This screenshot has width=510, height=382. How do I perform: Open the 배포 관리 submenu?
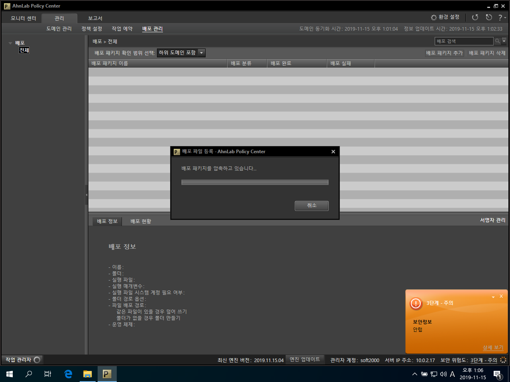[x=153, y=29]
